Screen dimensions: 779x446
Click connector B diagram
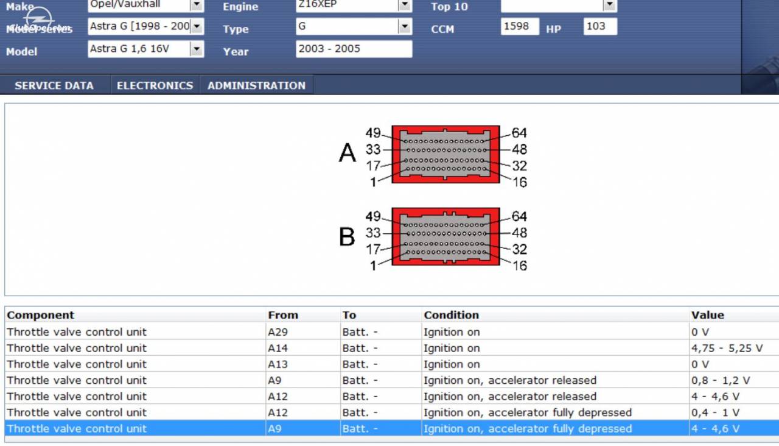pos(445,237)
